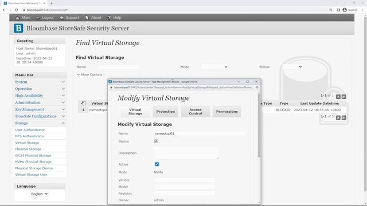Click the Logout arrow icon
The width and height of the screenshot is (367, 206).
[x=38, y=18]
